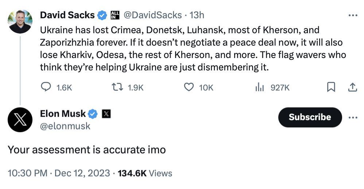Share David Sacks' tweet
The image size is (364, 189).
(x=353, y=87)
